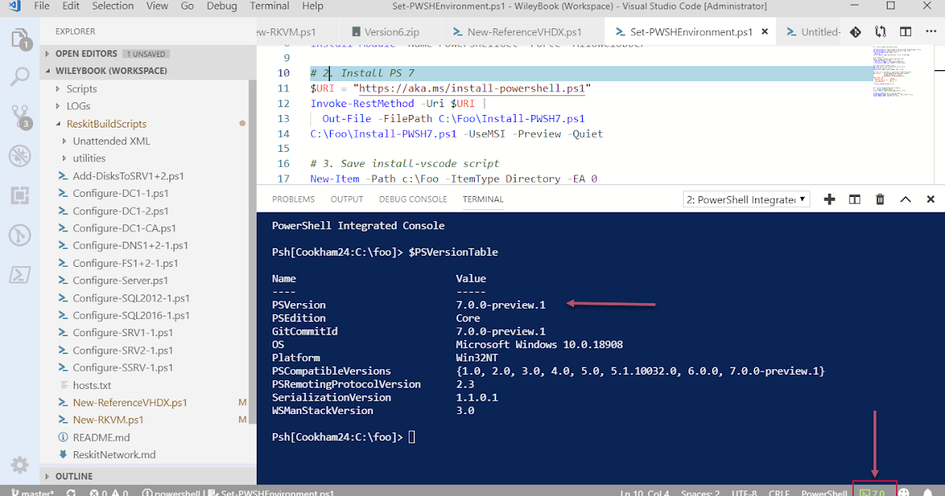The height and width of the screenshot is (496, 945).
Task: Click the green PS 7.0 session button in status bar
Action: click(x=874, y=490)
